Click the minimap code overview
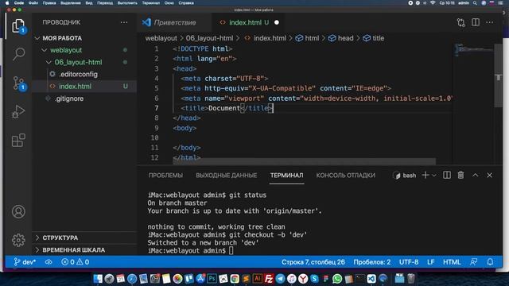Image resolution: width=509 pixels, height=286 pixels. [x=474, y=49]
